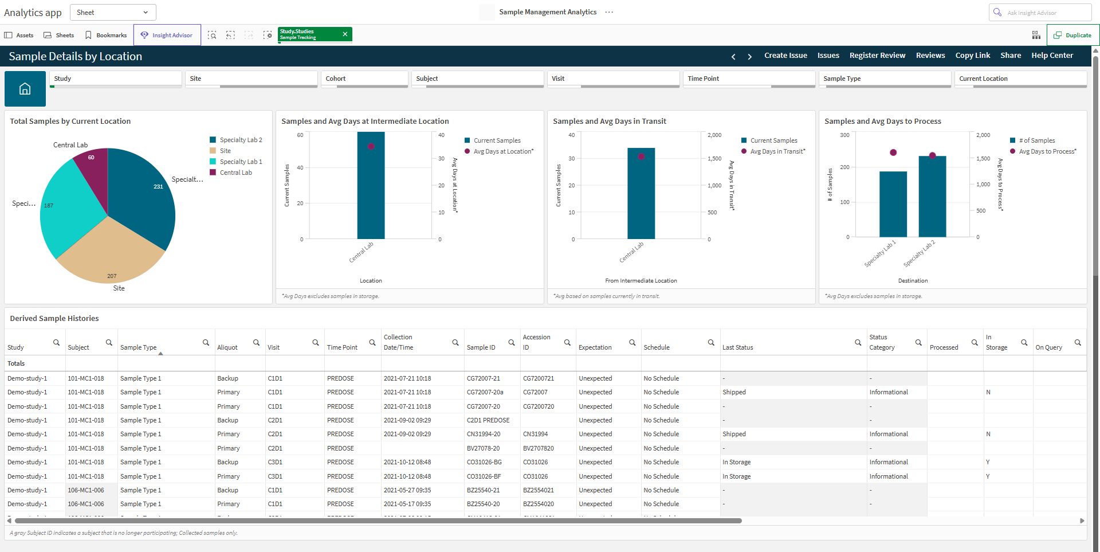
Task: Open the grid sheet overview icon
Action: coord(1036,36)
